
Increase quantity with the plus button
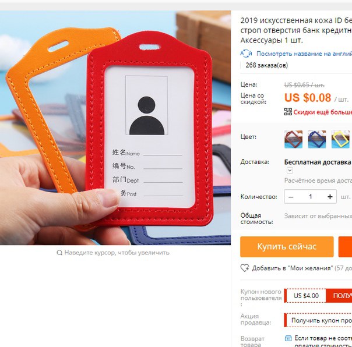[330, 197]
